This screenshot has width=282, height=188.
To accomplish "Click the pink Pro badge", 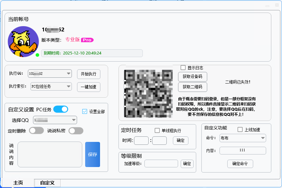I will [87, 40].
